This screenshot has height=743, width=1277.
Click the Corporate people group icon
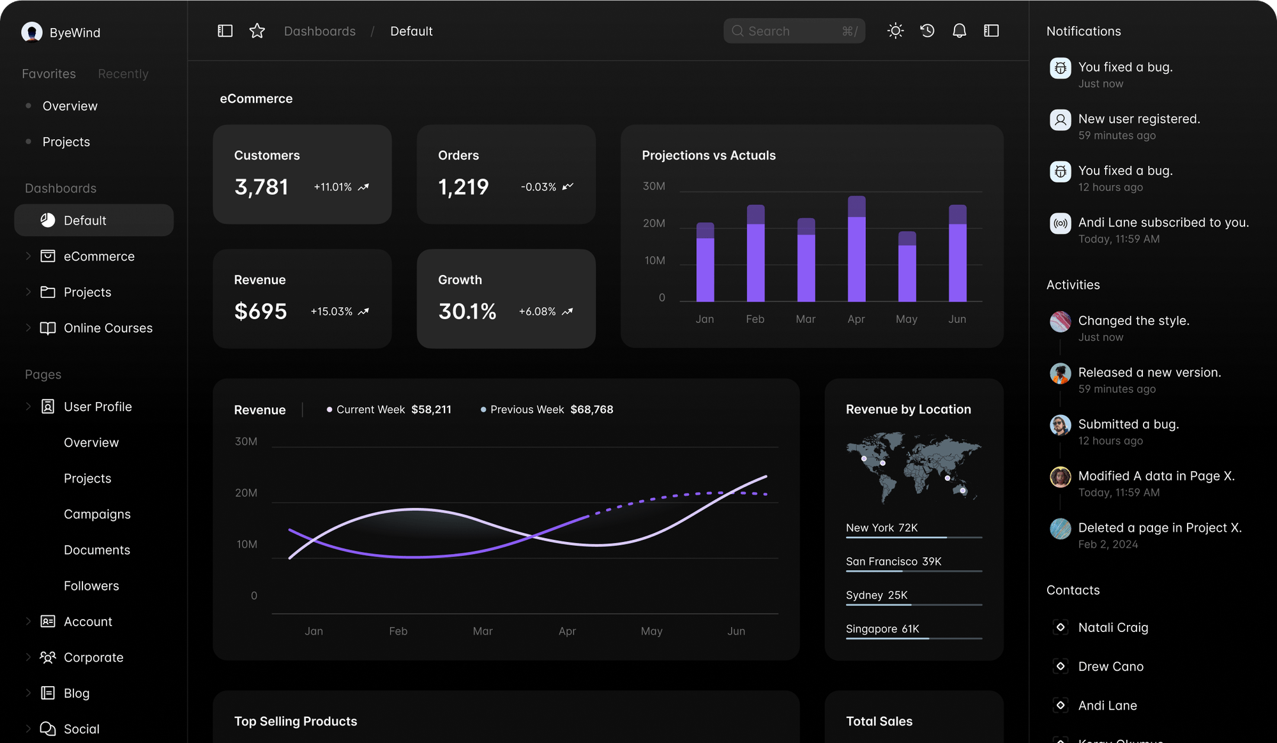click(x=48, y=657)
